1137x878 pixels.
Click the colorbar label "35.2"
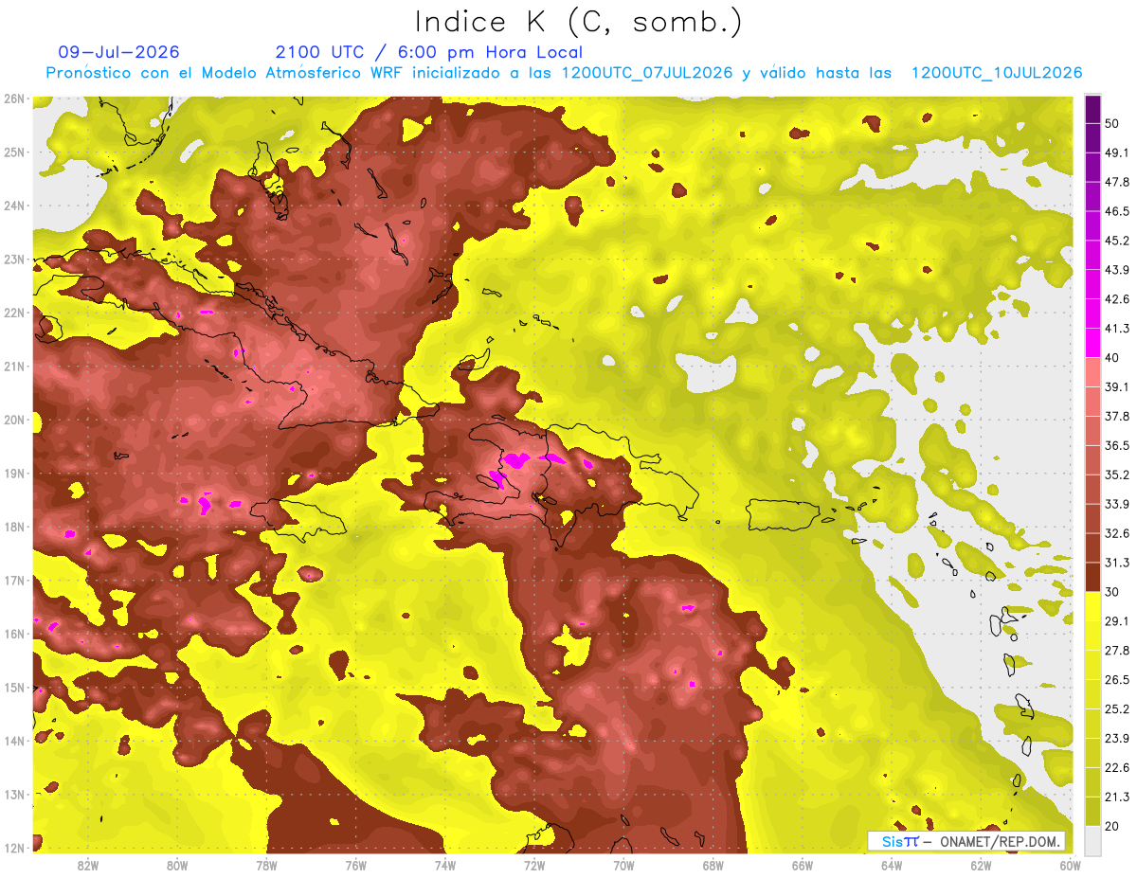[x=1117, y=475]
